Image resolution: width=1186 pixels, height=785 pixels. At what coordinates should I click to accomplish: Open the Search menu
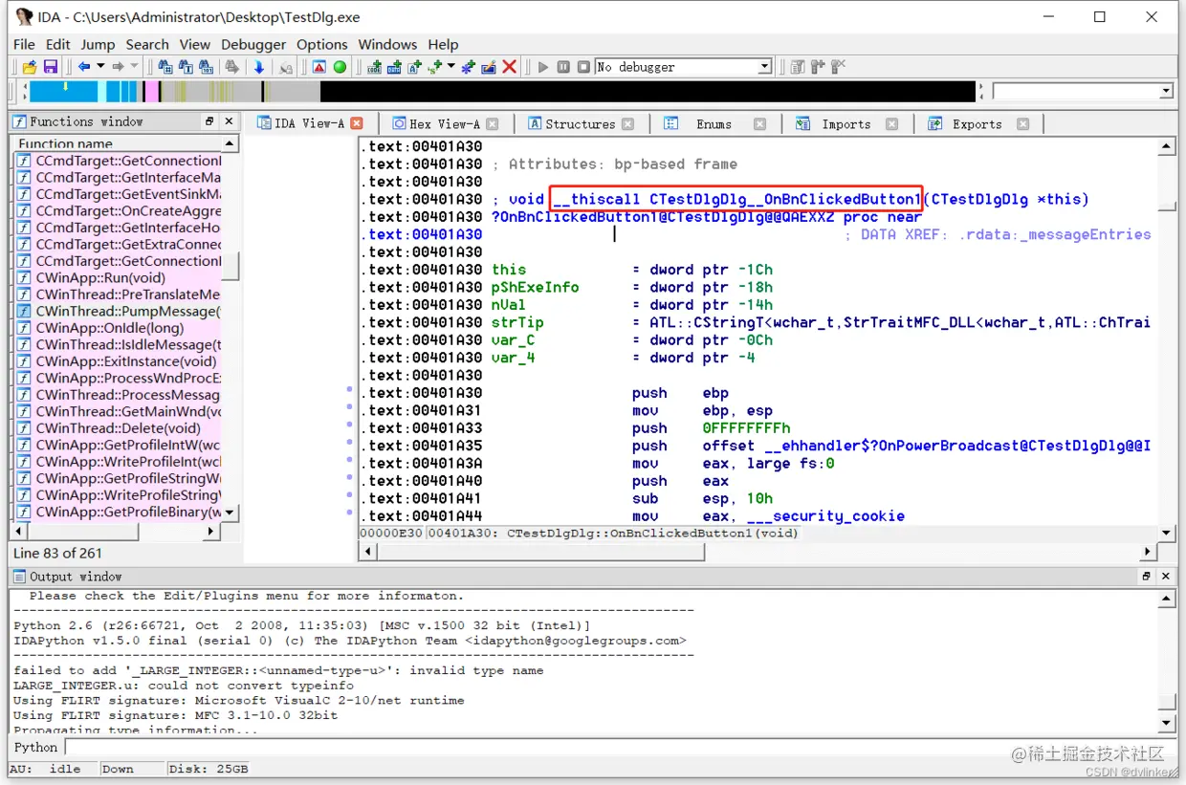(146, 44)
